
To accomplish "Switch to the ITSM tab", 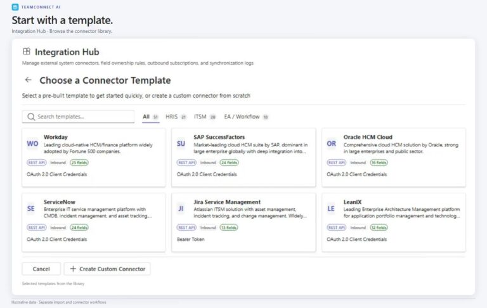I will coord(205,117).
